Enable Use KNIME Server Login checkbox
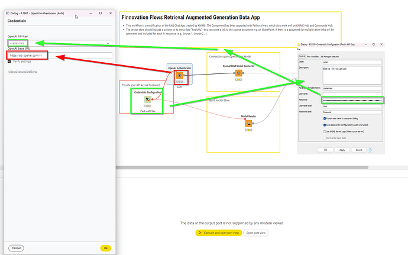This screenshot has height=255, width=408. click(325, 131)
